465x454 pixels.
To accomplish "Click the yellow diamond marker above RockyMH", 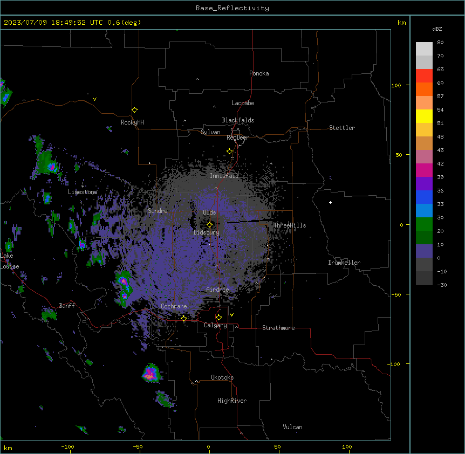I will [x=135, y=110].
